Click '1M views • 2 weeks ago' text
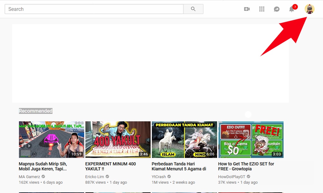The height and width of the screenshot is (193, 323). (173, 182)
